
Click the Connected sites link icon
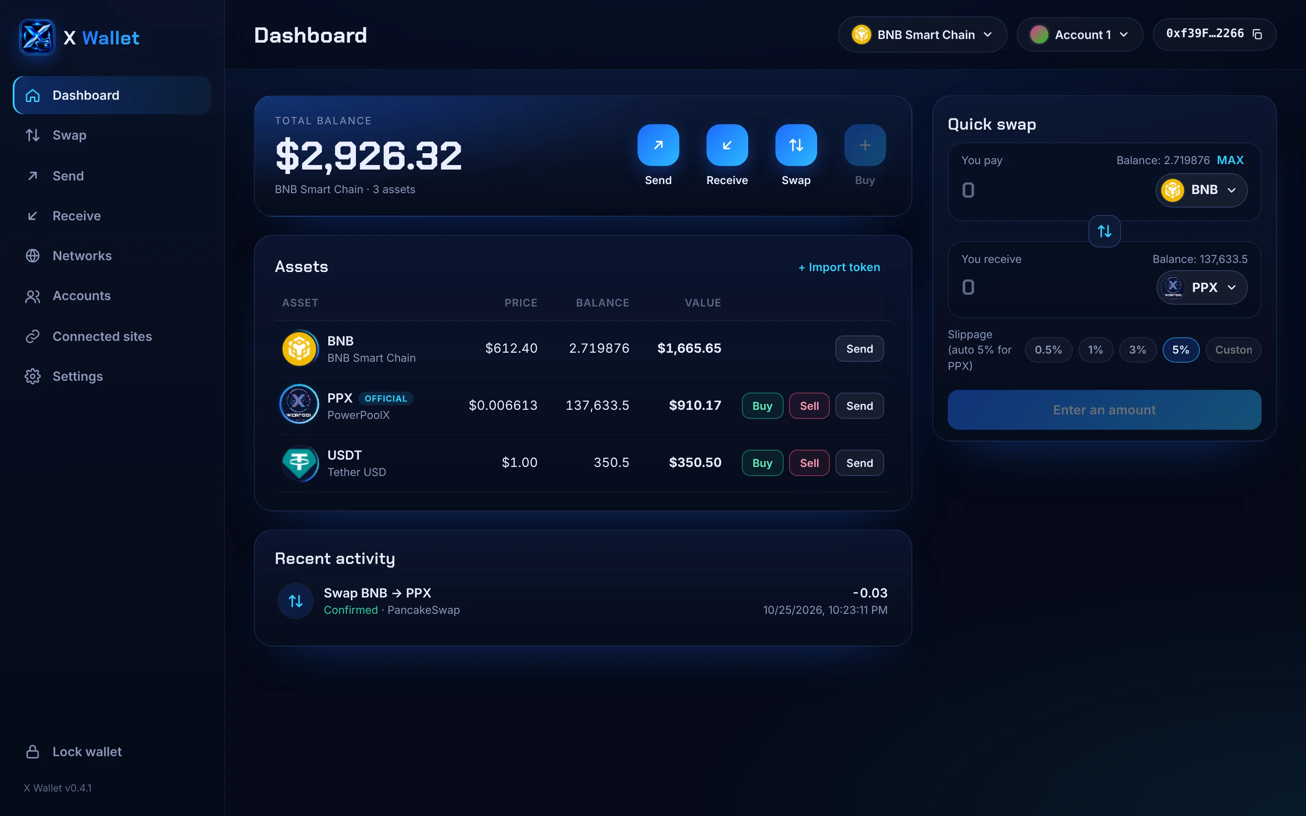(x=33, y=336)
